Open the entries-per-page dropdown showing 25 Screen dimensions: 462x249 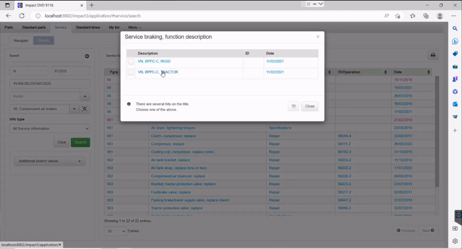coord(115,231)
